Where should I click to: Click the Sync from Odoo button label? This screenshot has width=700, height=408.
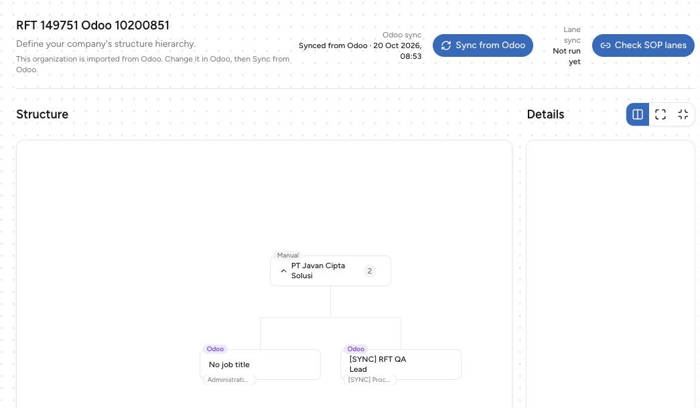pyautogui.click(x=490, y=45)
